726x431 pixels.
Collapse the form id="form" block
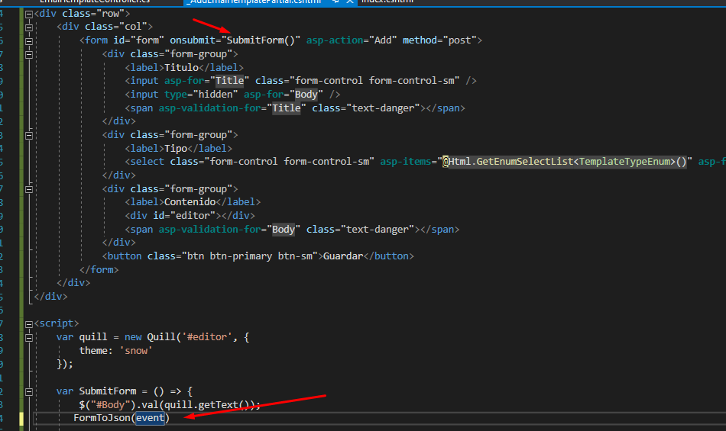tap(29, 41)
